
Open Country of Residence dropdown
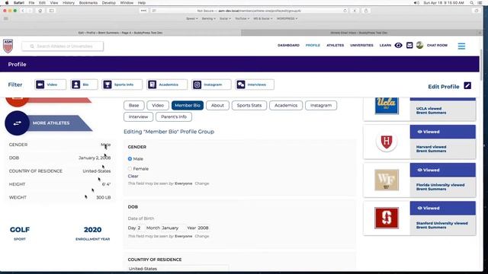[178, 269]
